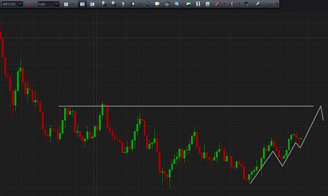
Task: Click the chart type icon with line graph
Action: [66, 4]
